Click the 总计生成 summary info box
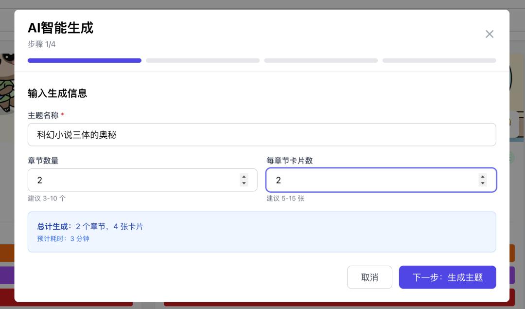Screen dimensions: 525x309 262,232
